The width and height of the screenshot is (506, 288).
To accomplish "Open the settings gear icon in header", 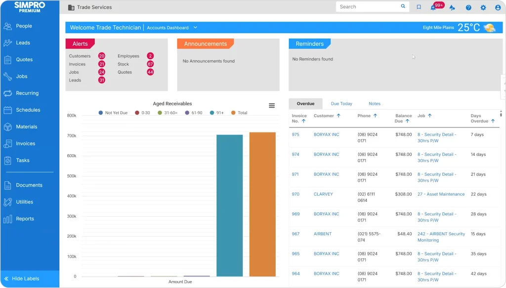I will pyautogui.click(x=483, y=7).
